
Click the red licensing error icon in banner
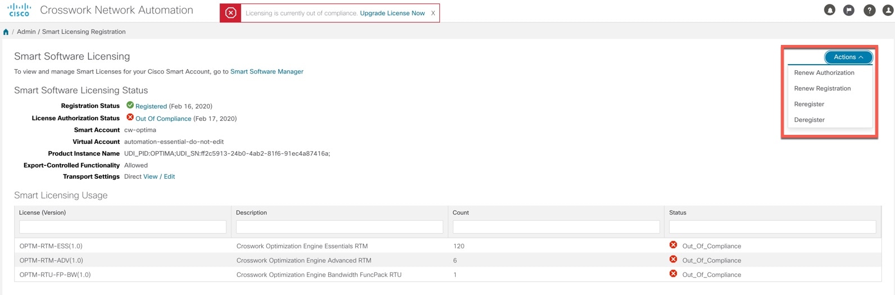(230, 13)
